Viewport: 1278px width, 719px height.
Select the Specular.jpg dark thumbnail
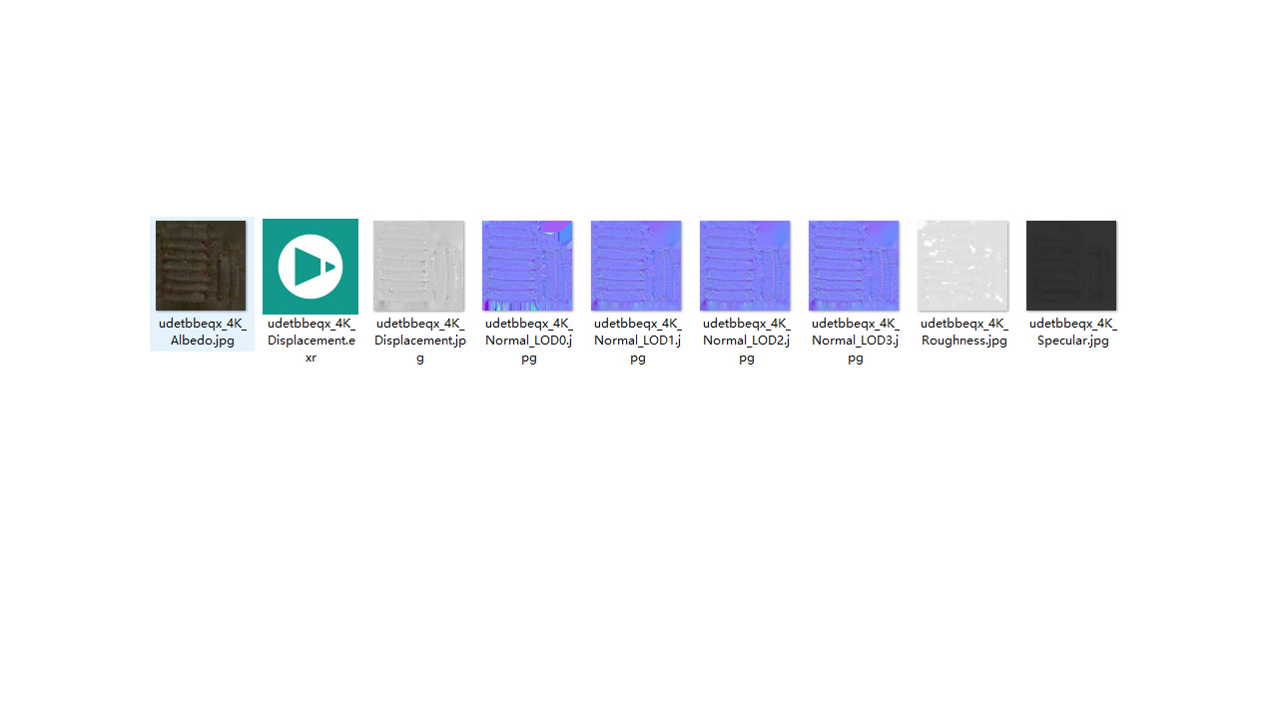coord(1071,266)
